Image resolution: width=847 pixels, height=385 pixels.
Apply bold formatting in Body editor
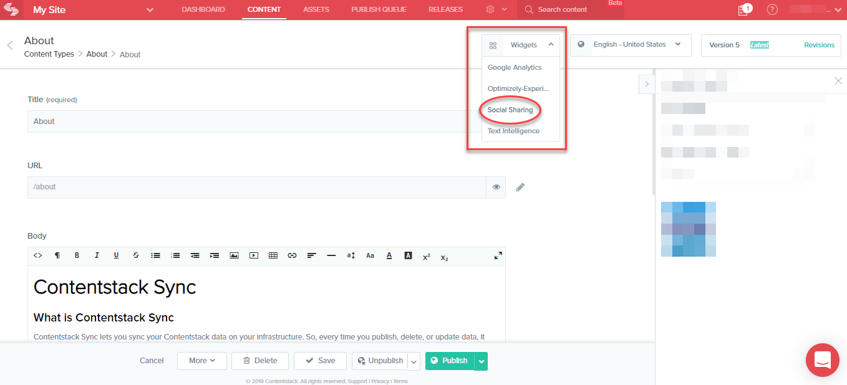pyautogui.click(x=77, y=255)
